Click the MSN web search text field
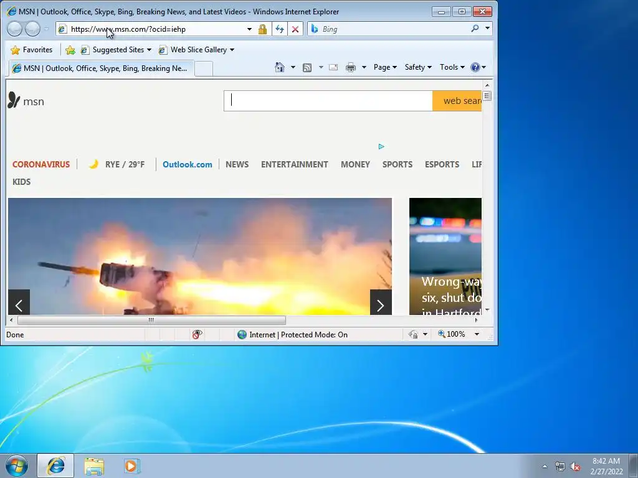Image resolution: width=638 pixels, height=478 pixels. [328, 101]
